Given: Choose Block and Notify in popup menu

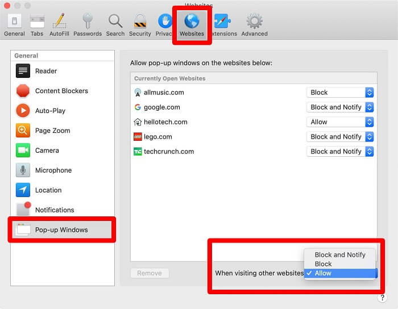Looking at the screenshot, I should 340,254.
